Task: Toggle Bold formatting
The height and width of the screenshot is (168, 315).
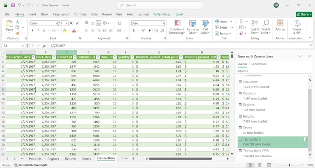Action: 32,31
